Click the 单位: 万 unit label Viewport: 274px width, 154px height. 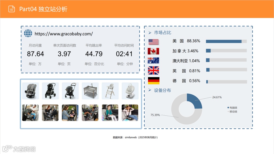[x=35, y=64]
